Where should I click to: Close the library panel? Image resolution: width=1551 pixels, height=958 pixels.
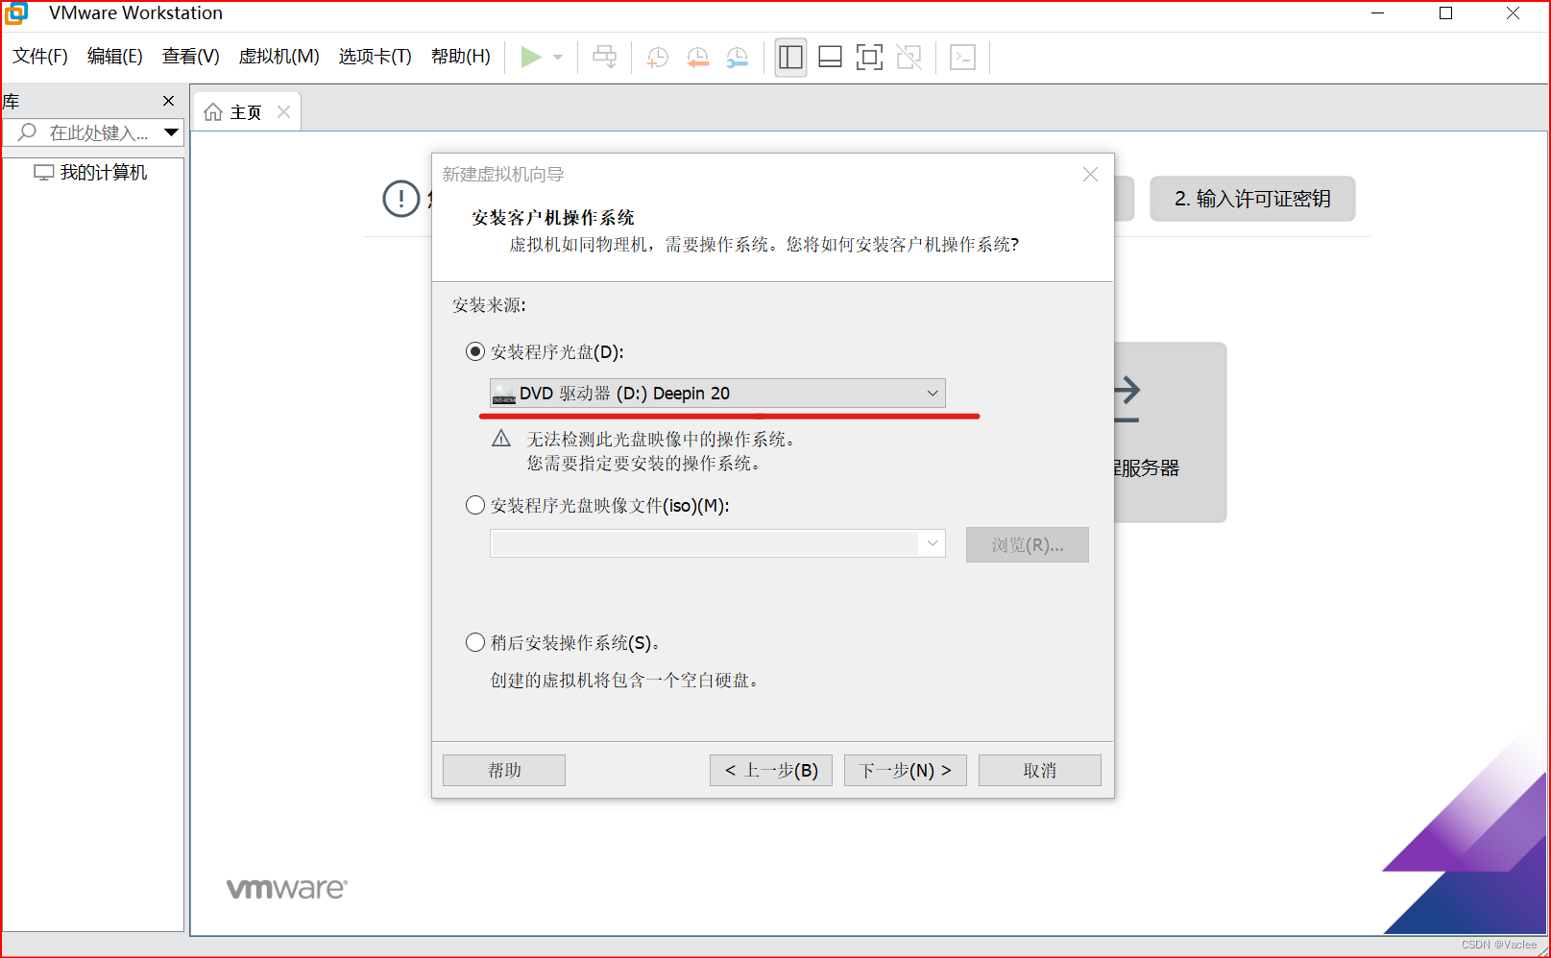169,101
